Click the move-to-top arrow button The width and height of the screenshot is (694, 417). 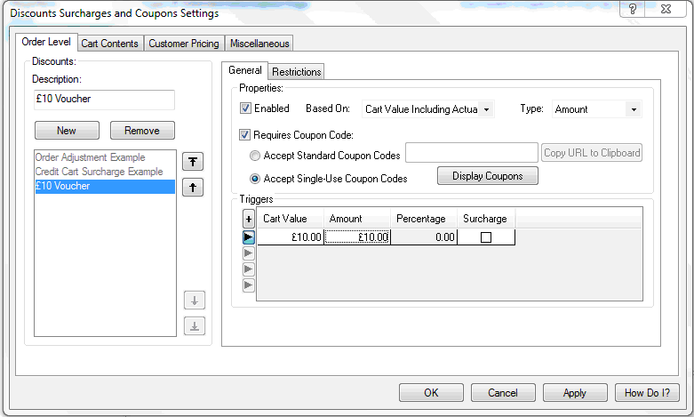click(194, 161)
